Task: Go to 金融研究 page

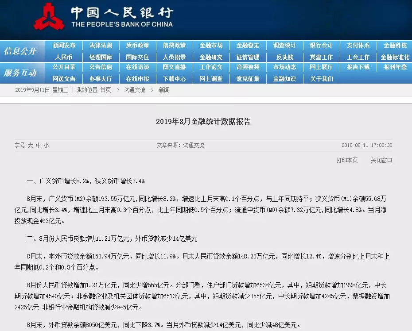Action: tap(211, 57)
